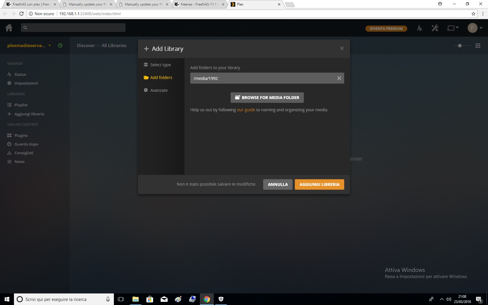488x305 pixels.
Task: Switch to the FreeNAS con plex tab
Action: pos(31,4)
